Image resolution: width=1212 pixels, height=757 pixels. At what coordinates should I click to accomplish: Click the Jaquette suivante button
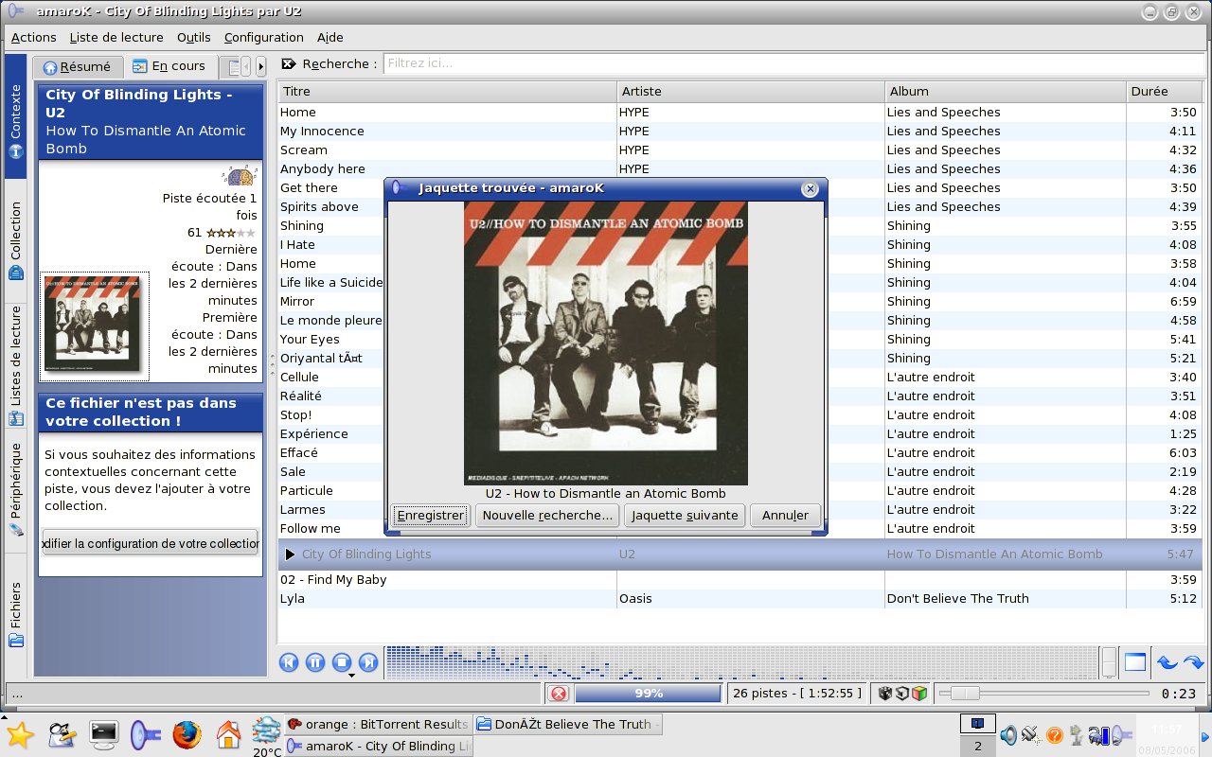point(685,516)
